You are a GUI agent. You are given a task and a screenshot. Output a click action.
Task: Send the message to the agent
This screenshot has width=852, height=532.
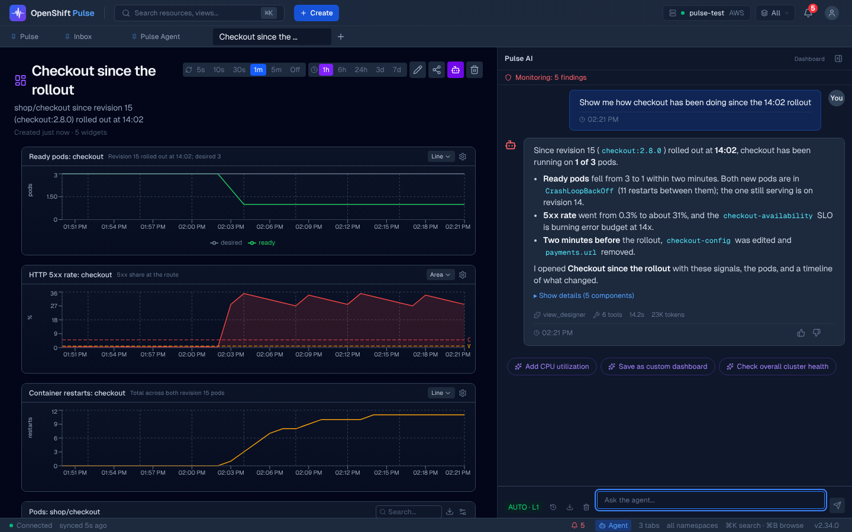837,505
